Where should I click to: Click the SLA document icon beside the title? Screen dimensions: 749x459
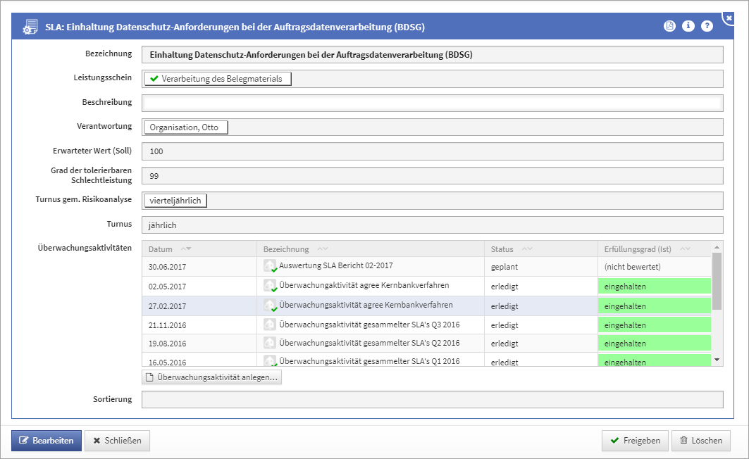coord(29,25)
